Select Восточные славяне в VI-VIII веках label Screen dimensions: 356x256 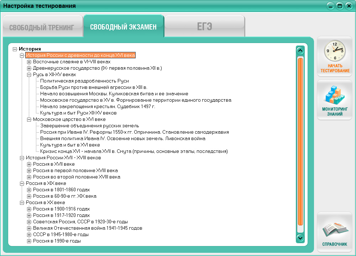click(x=72, y=62)
